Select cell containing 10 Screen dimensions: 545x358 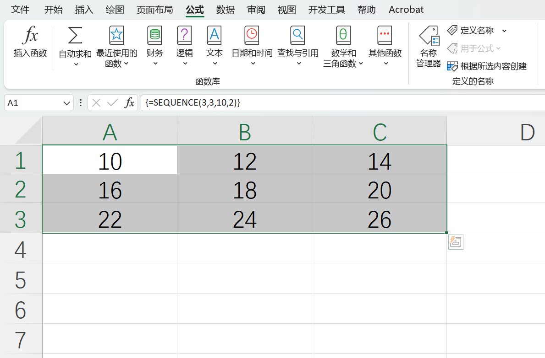point(110,160)
